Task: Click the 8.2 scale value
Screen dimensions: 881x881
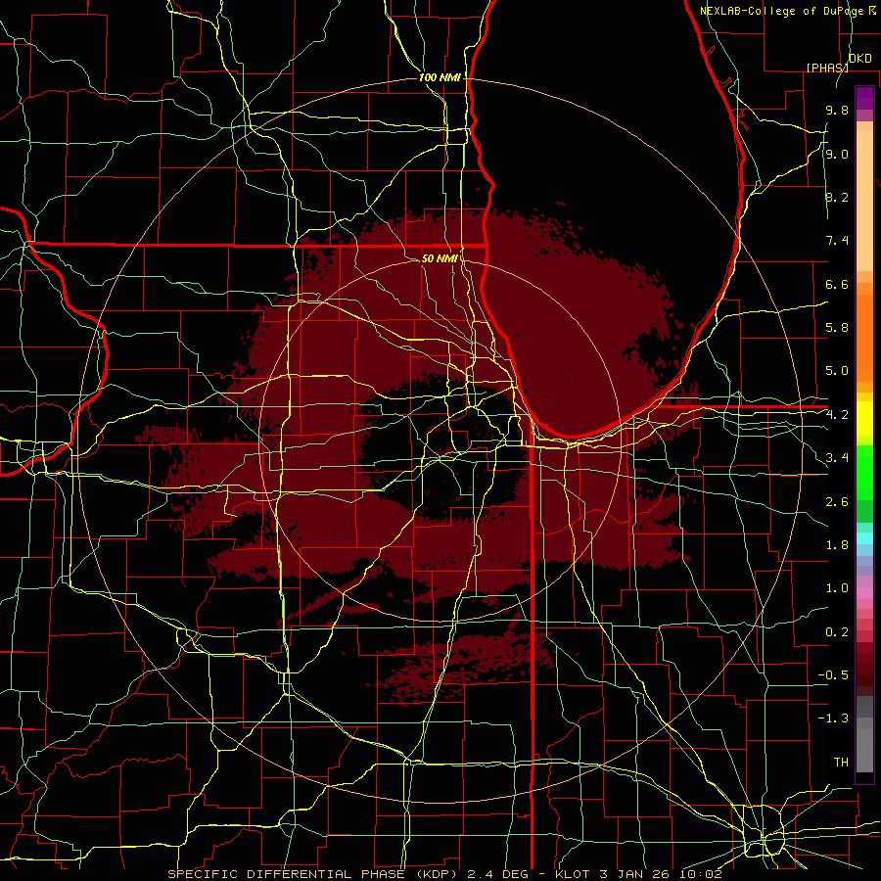Action: coord(837,197)
